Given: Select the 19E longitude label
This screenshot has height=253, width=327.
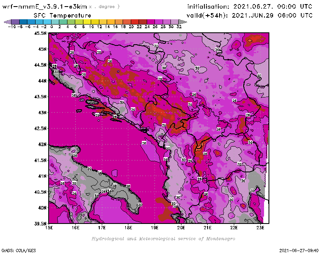Looking at the screenshot, I should (155, 228).
